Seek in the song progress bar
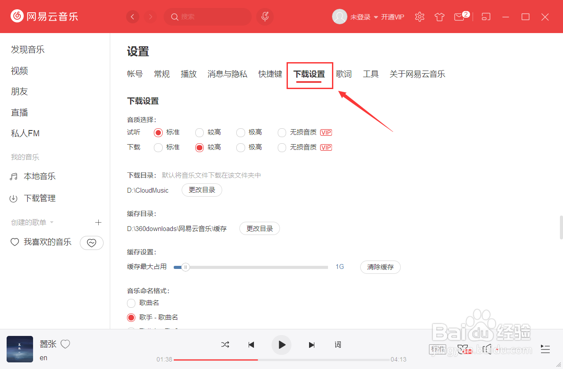563x369 pixels. pyautogui.click(x=281, y=360)
